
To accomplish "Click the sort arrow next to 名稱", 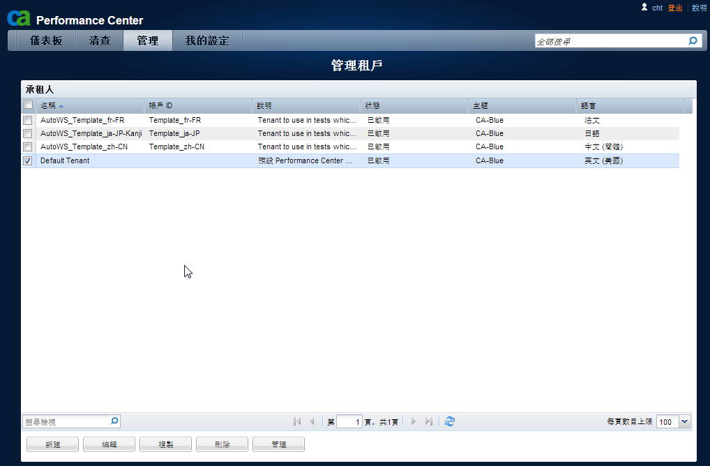I will coord(61,106).
